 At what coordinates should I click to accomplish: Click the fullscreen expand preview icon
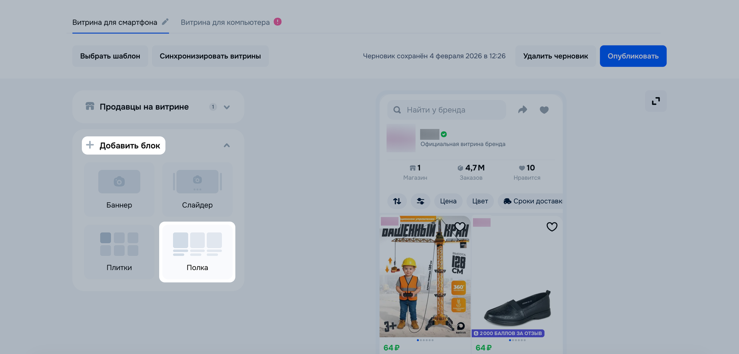656,101
